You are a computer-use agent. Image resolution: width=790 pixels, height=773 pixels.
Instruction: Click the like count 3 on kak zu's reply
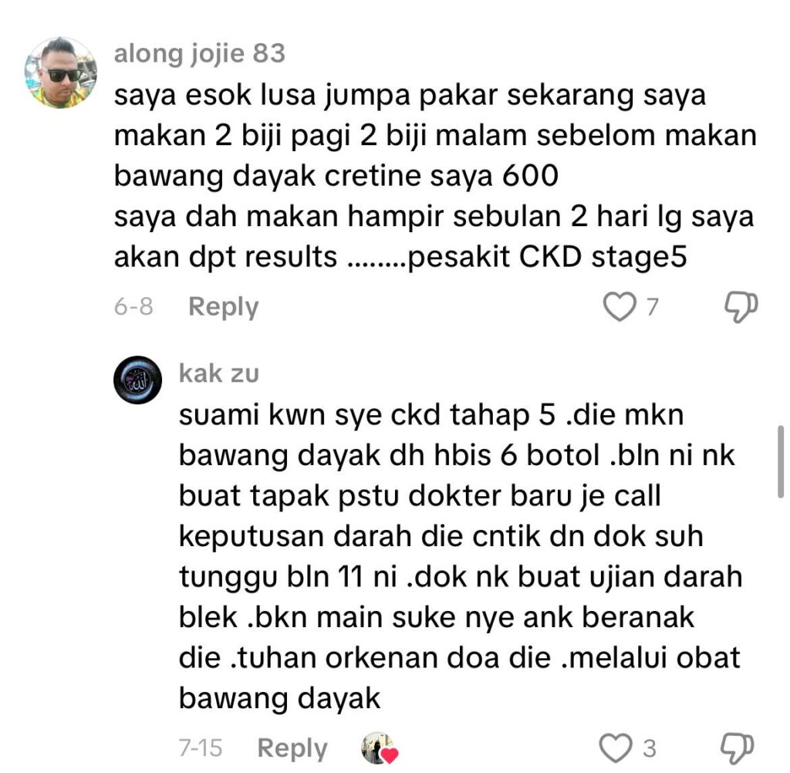tap(650, 748)
